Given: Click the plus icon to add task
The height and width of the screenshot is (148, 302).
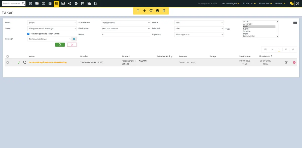Looking at the screenshot, I should 144,11.
